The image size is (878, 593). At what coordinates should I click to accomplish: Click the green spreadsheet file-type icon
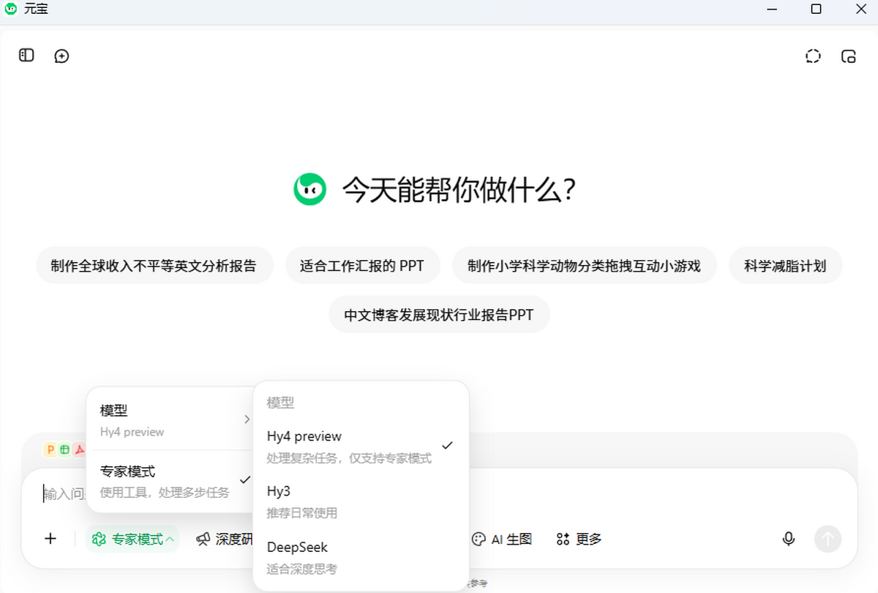coord(64,450)
